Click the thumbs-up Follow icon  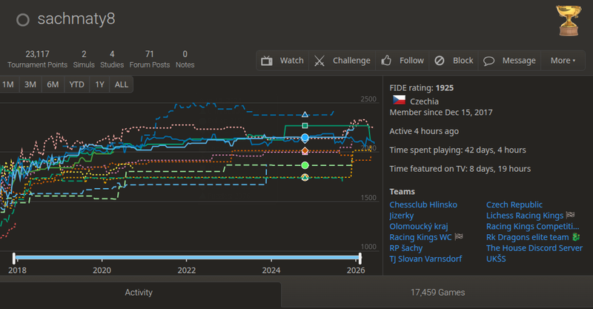[386, 61]
